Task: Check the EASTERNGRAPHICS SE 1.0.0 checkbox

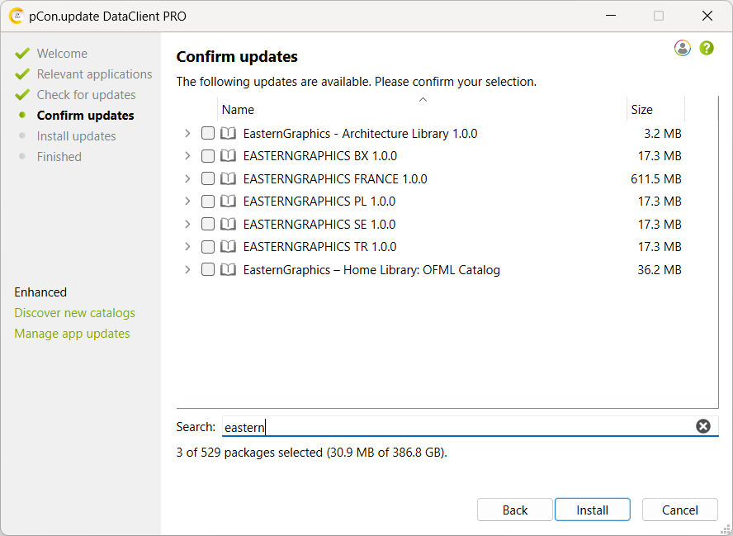Action: point(208,224)
